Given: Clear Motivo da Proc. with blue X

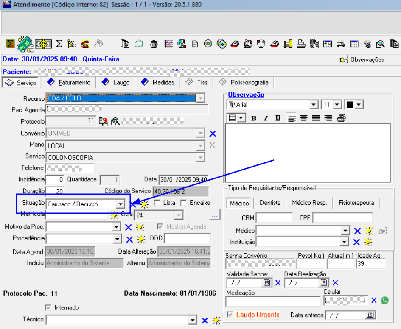Looking at the screenshot, I should tap(129, 227).
